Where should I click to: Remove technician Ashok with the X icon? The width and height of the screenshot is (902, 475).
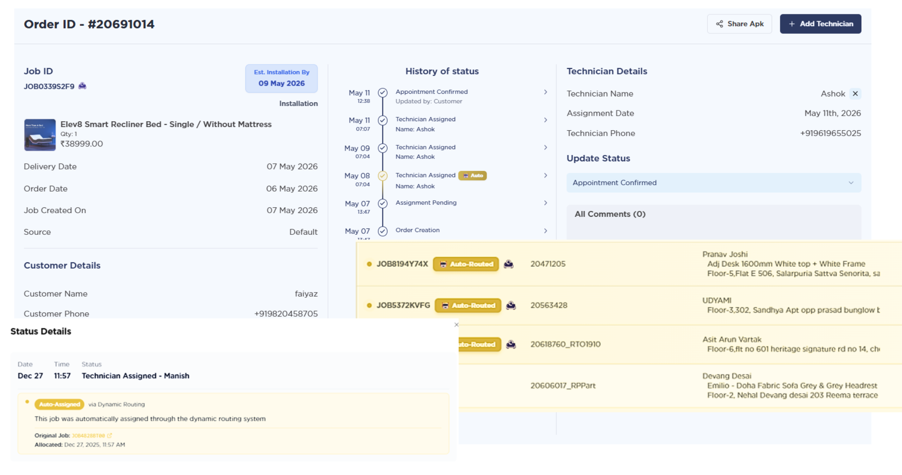[855, 94]
